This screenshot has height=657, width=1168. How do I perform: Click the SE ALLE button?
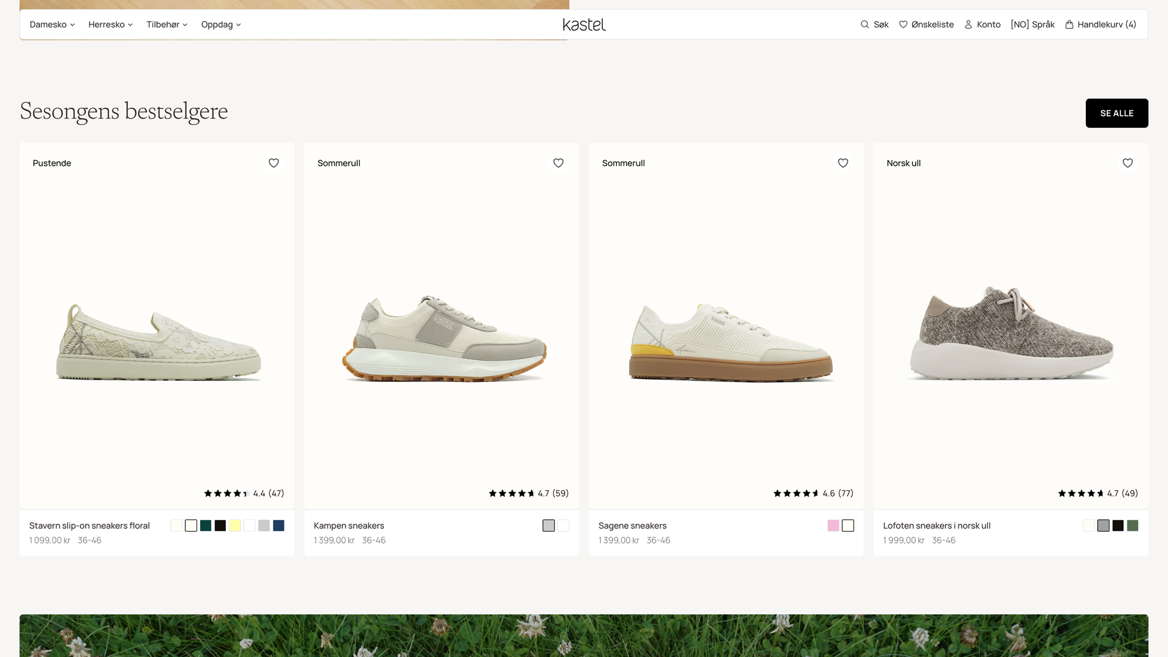[1117, 113]
